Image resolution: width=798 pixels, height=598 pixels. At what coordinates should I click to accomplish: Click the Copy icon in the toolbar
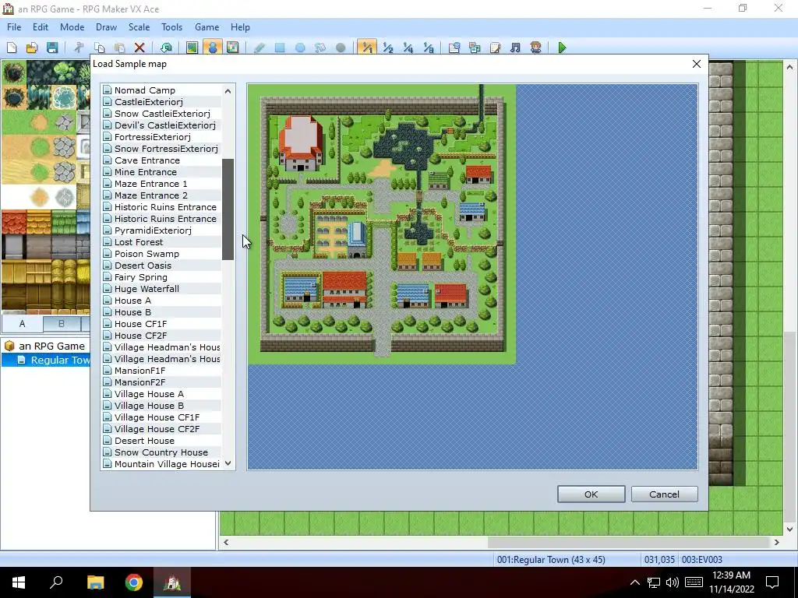pyautogui.click(x=99, y=47)
